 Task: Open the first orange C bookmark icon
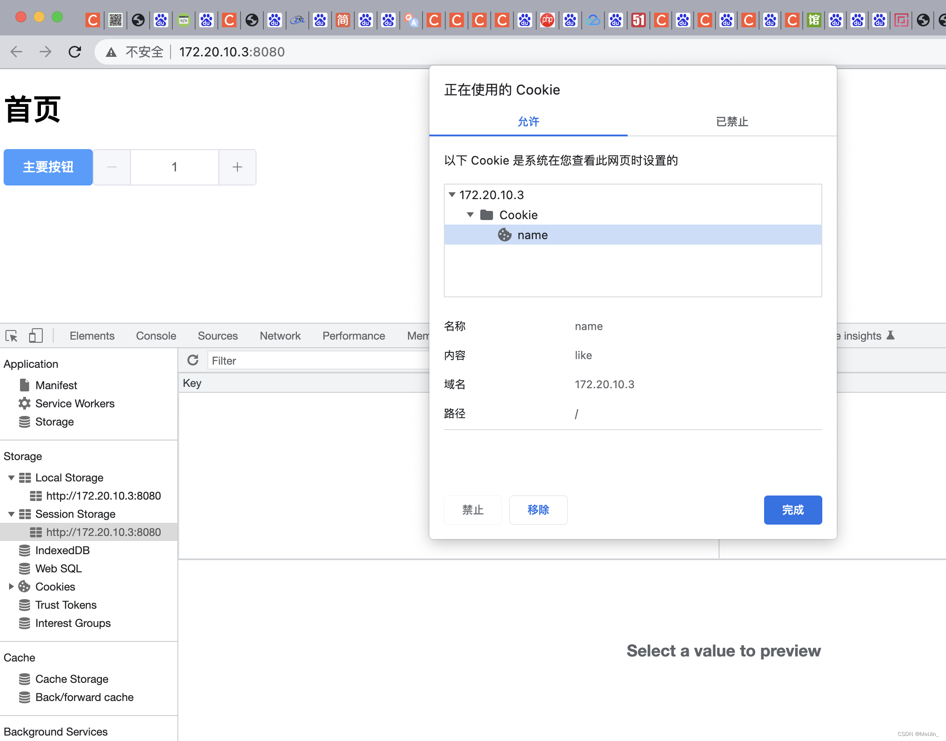(x=93, y=20)
